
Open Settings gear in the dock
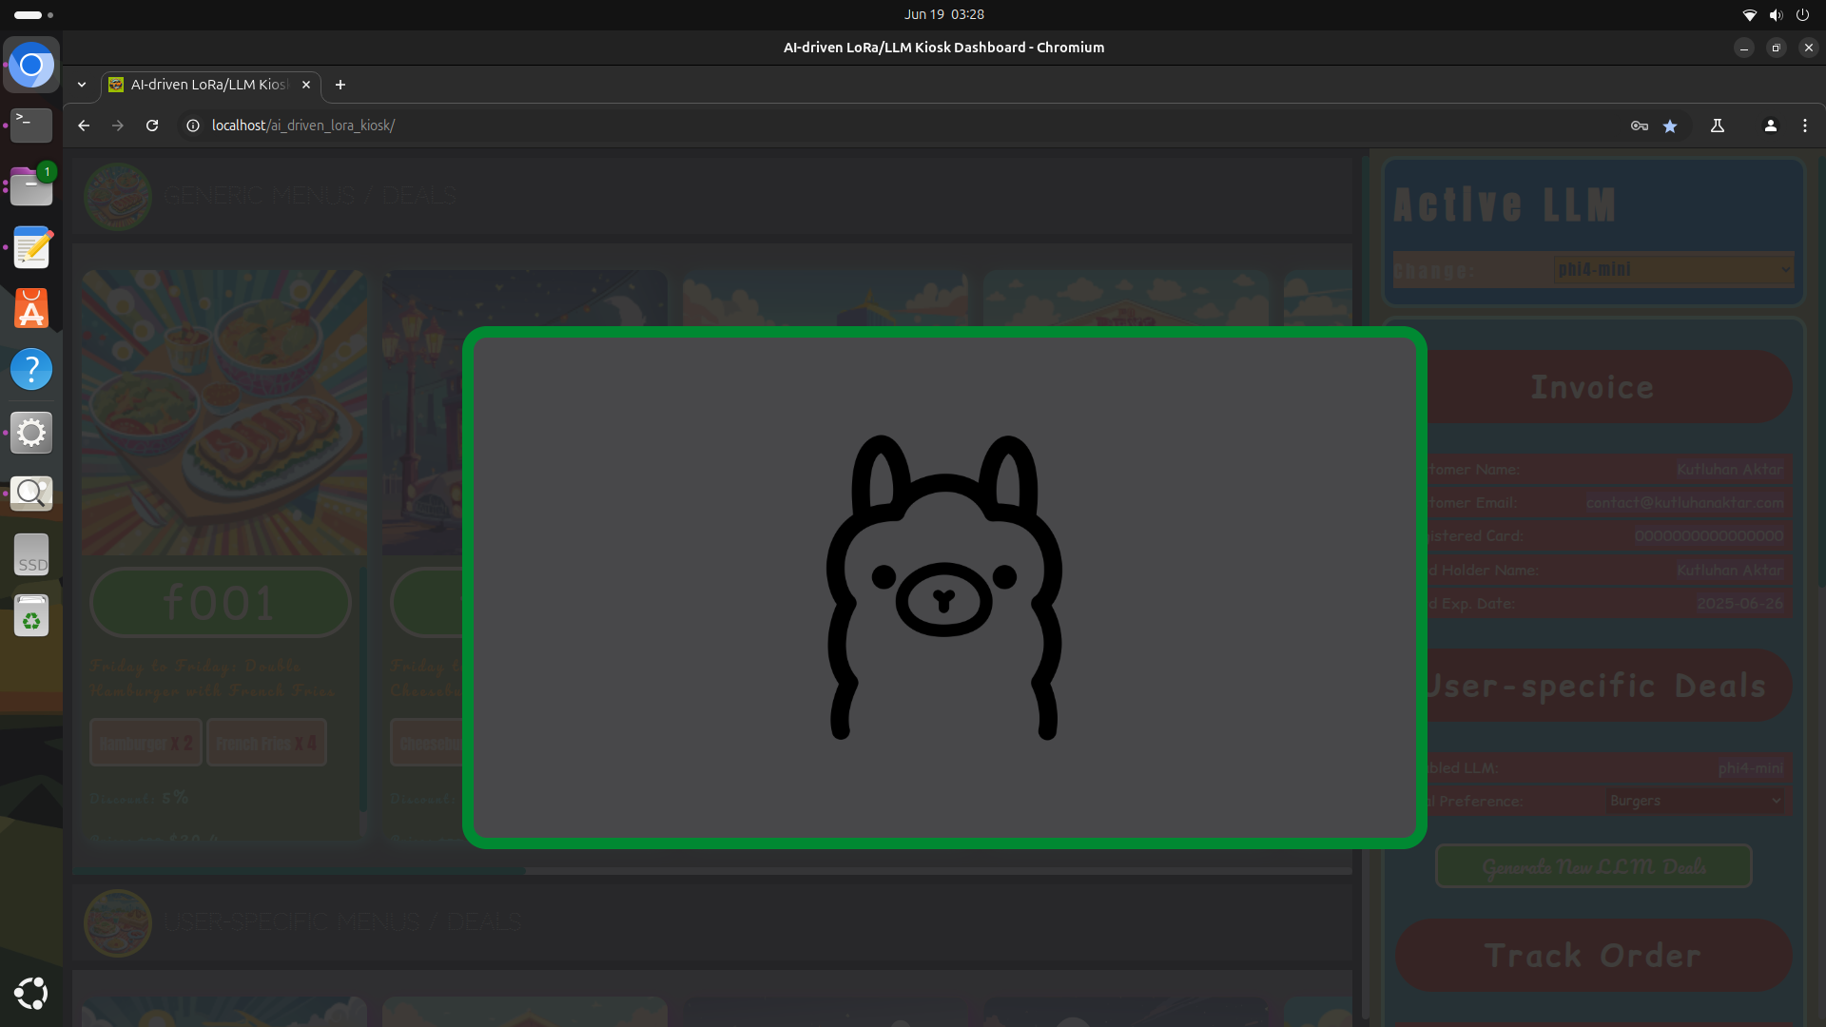[31, 432]
